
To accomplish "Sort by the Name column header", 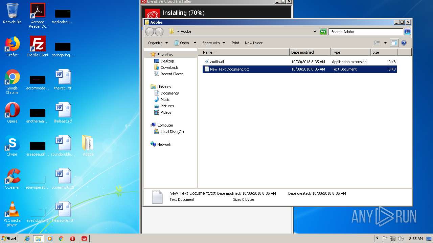I will click(244, 52).
